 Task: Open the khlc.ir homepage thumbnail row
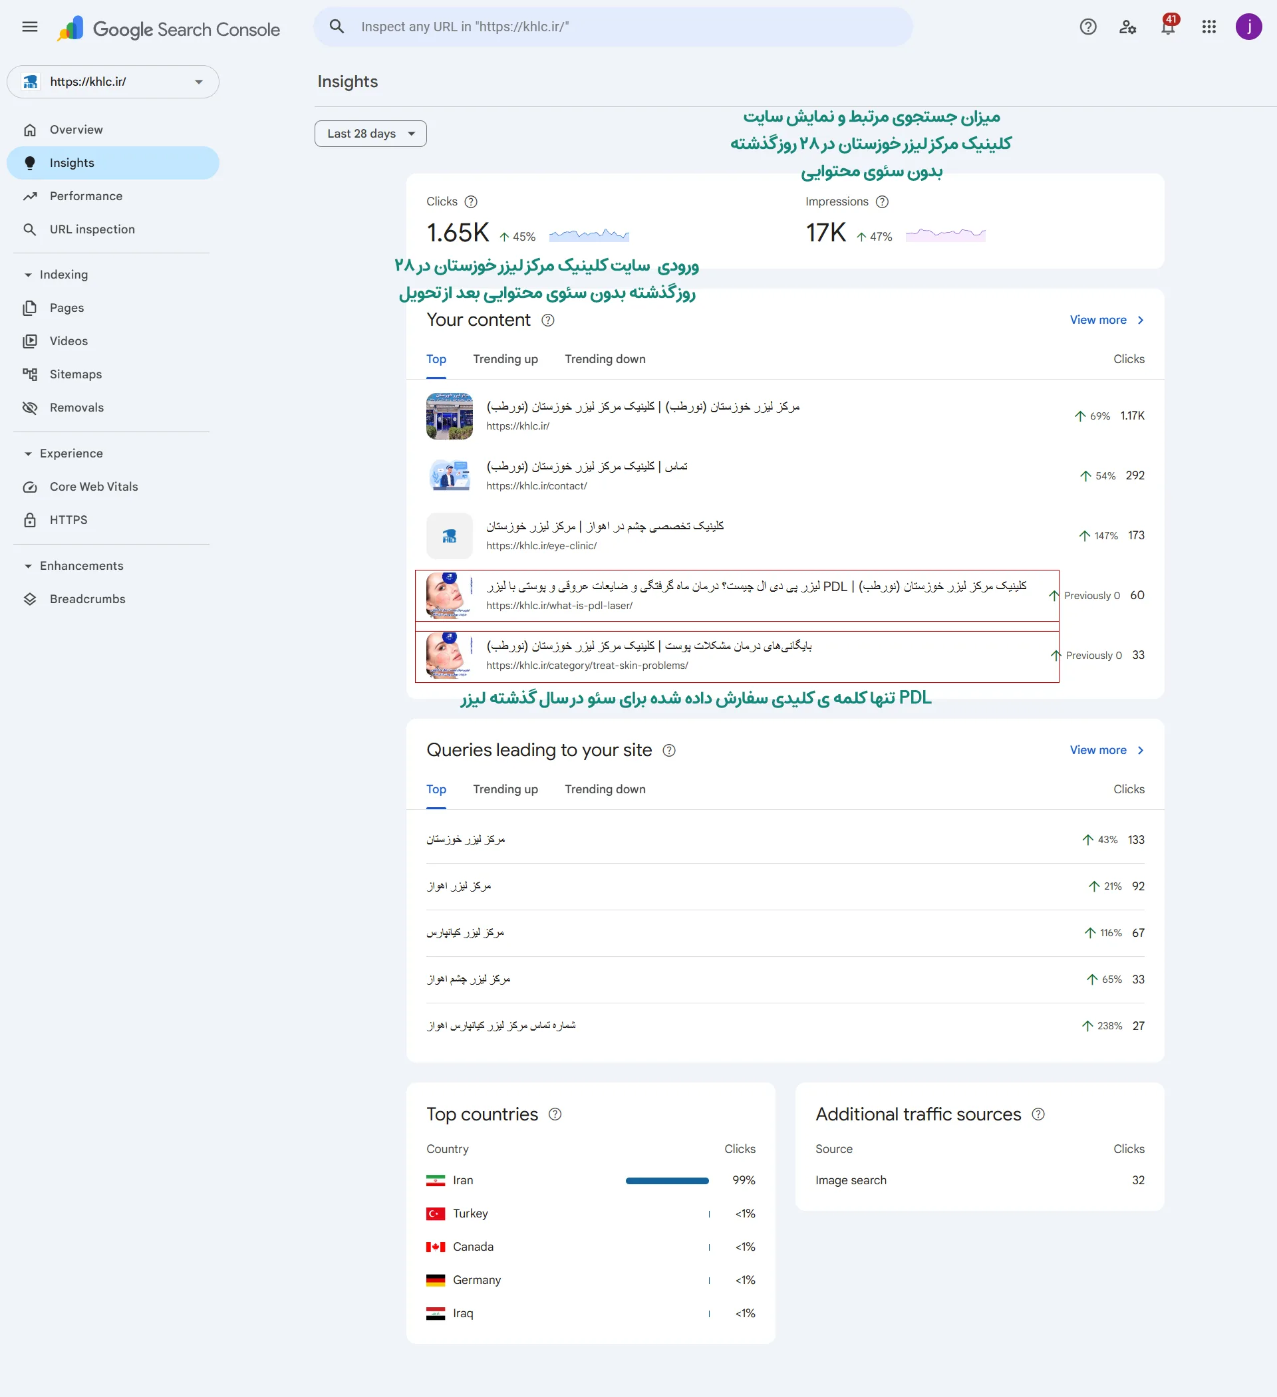point(785,416)
